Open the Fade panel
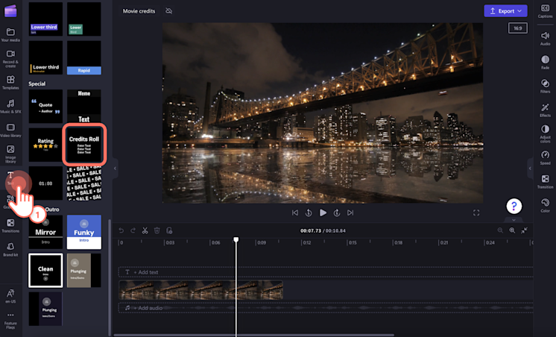Image resolution: width=556 pixels, height=337 pixels. click(x=545, y=62)
